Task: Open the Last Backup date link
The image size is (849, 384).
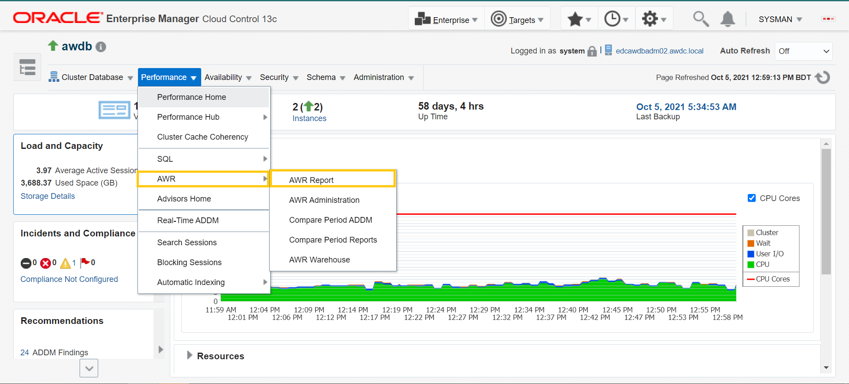Action: 686,107
